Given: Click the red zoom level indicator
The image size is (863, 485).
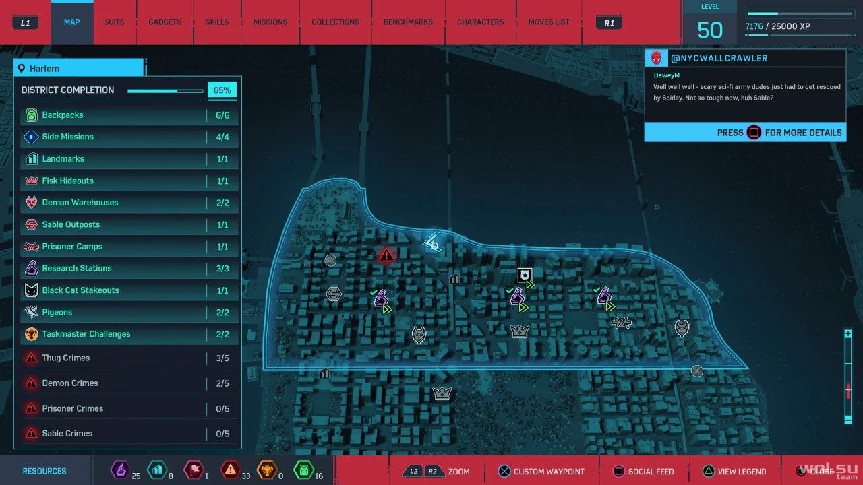Looking at the screenshot, I should coord(848,390).
